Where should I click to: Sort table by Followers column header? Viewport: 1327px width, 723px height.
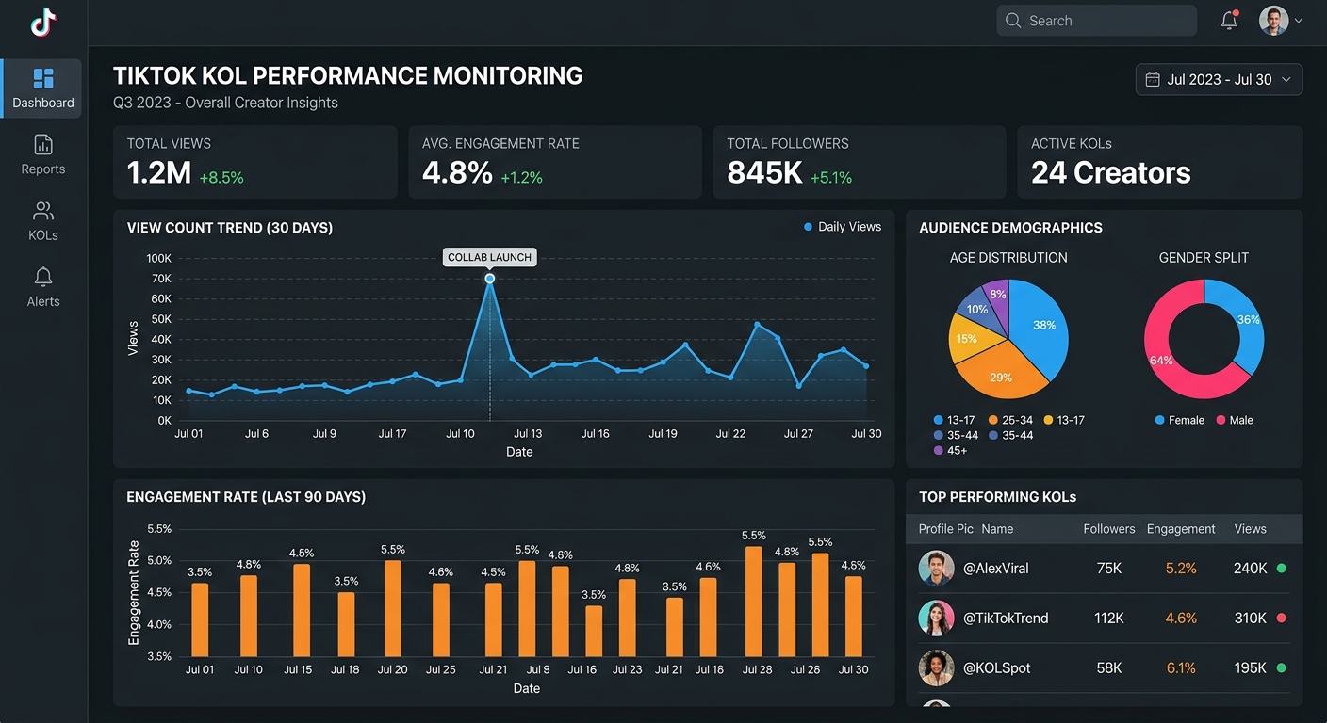pos(1108,529)
